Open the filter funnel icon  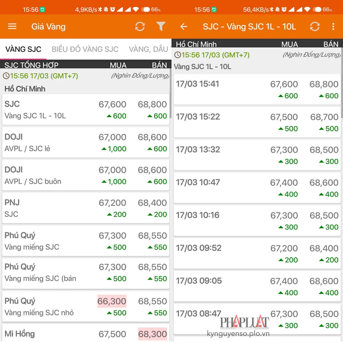161,26
